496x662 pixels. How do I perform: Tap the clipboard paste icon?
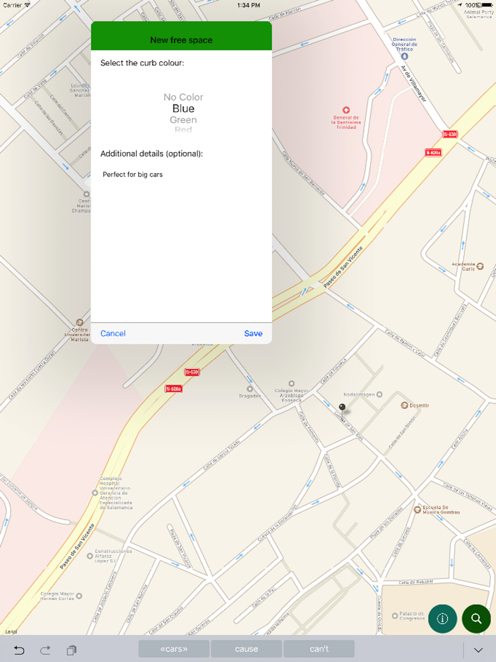click(x=71, y=650)
